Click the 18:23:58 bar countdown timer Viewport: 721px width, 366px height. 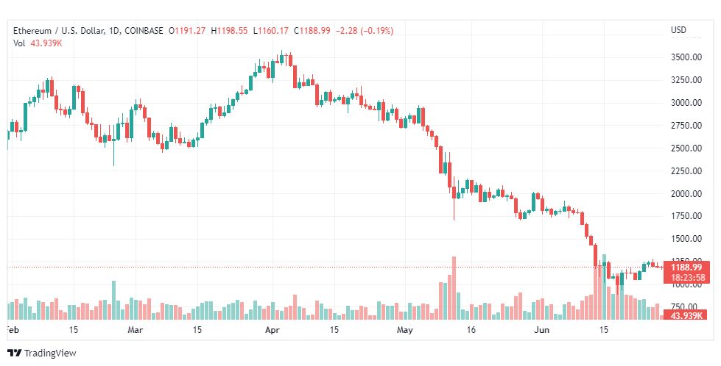[x=685, y=277]
